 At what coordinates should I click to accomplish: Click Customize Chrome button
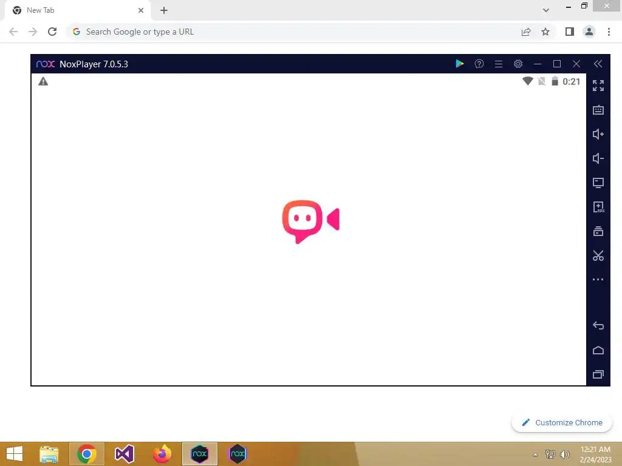(x=562, y=422)
